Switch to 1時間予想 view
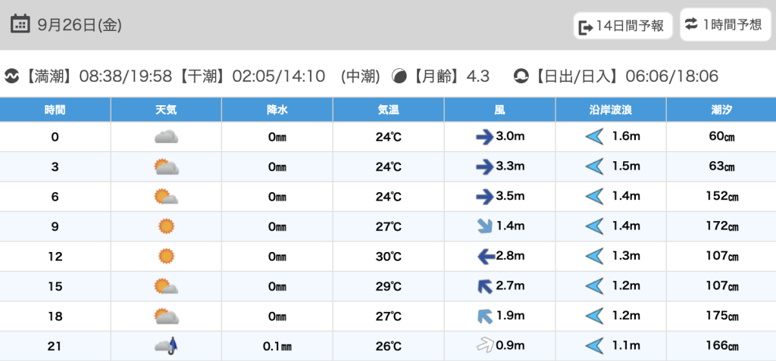776x361 pixels. click(724, 24)
